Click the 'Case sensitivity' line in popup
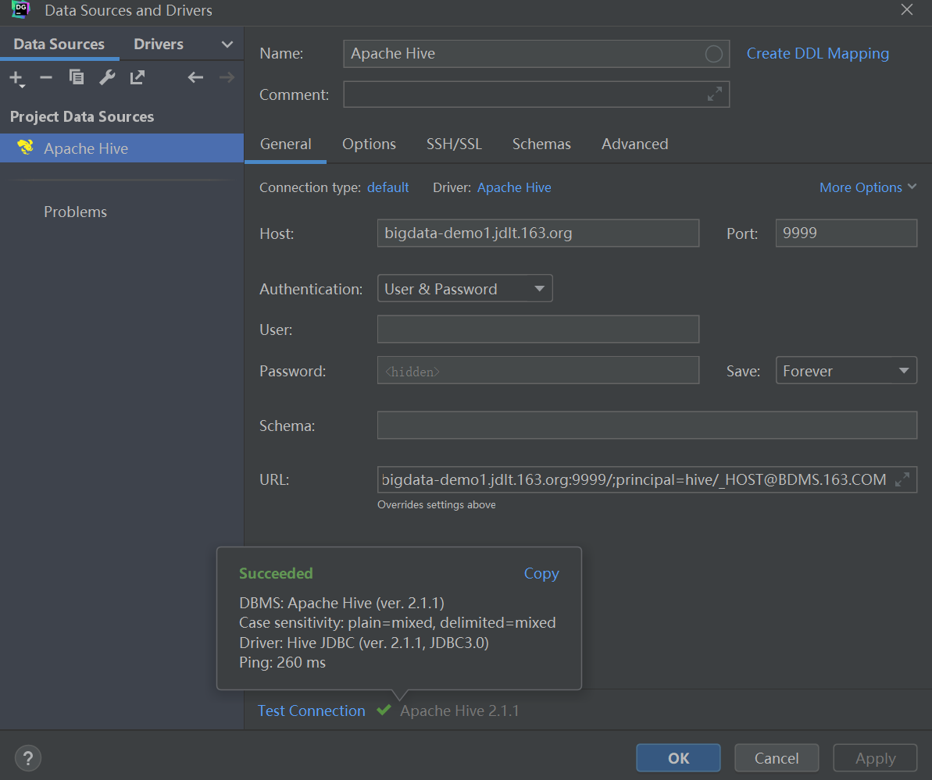Viewport: 932px width, 780px height. click(398, 622)
